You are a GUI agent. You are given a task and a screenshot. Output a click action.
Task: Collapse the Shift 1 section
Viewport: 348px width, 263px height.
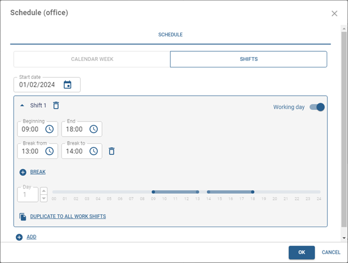click(22, 106)
